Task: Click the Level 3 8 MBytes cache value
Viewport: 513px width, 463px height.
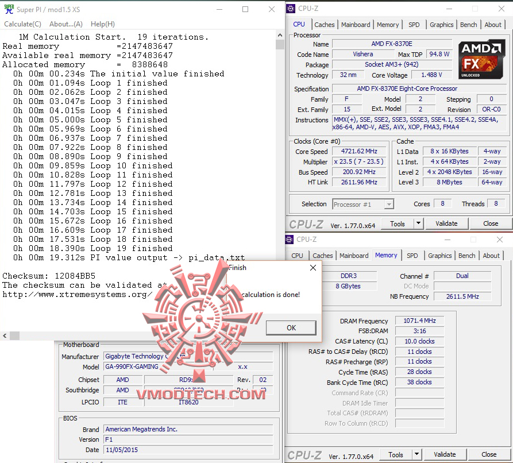Action: 449,182
